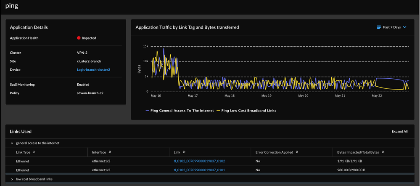Sort by Bytes Impacted/Total Bytes column icon
Viewport: 420px width, 186px height.
pos(383,152)
